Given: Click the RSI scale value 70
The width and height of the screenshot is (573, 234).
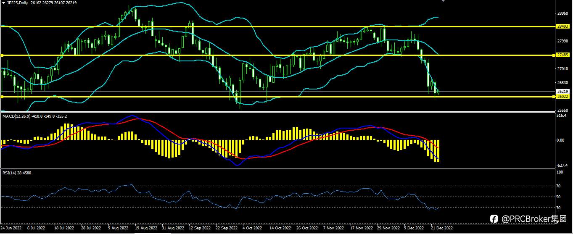Looking at the screenshot, I should click(559, 186).
